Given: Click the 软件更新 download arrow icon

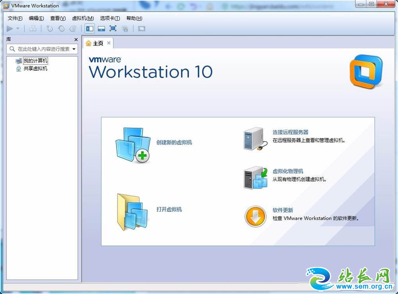Looking at the screenshot, I should [256, 216].
